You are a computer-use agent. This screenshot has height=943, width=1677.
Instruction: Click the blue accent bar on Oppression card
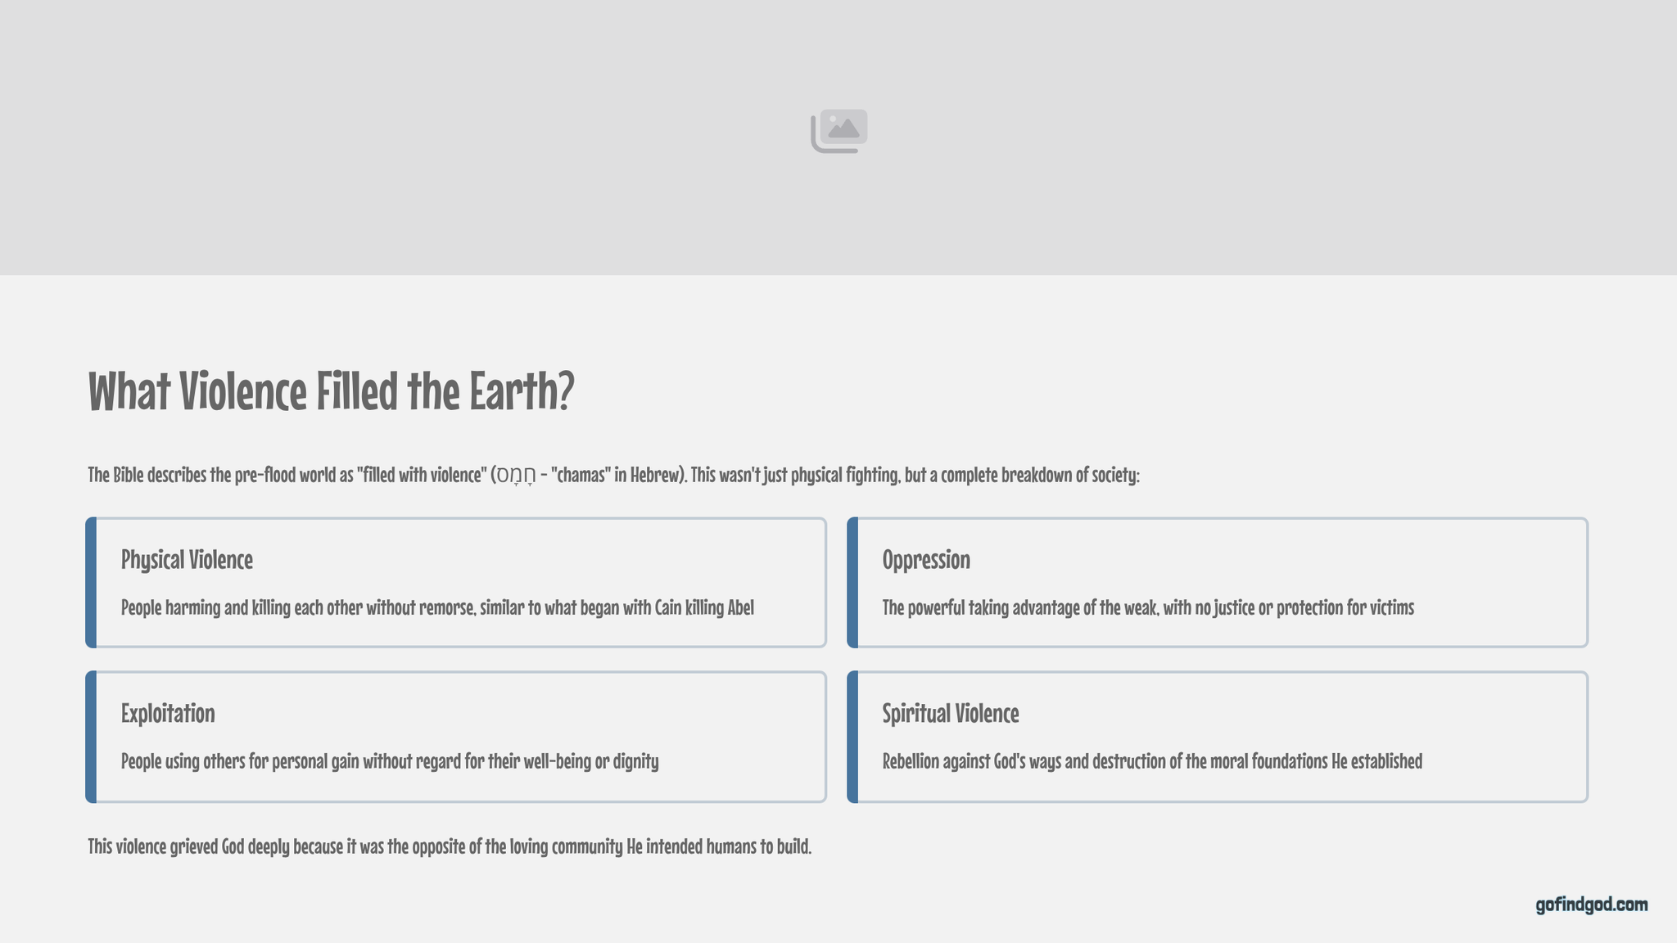(x=852, y=583)
